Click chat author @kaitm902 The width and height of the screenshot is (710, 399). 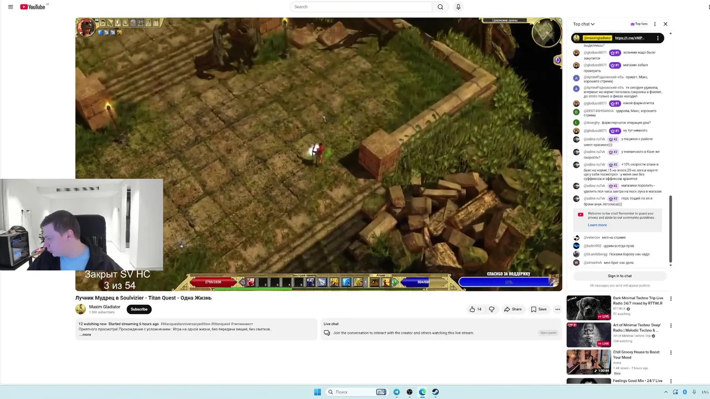(x=592, y=245)
